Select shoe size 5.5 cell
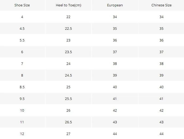This screenshot has height=139, width=184. coord(22,40)
